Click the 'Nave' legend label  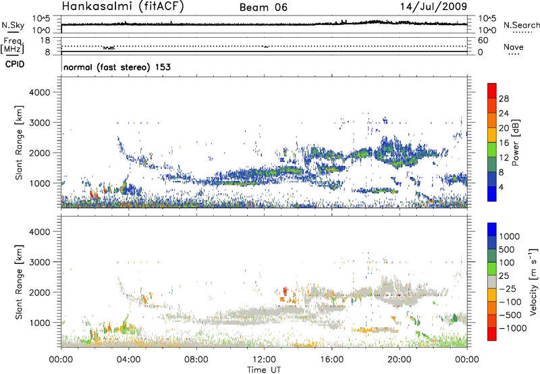tap(514, 47)
